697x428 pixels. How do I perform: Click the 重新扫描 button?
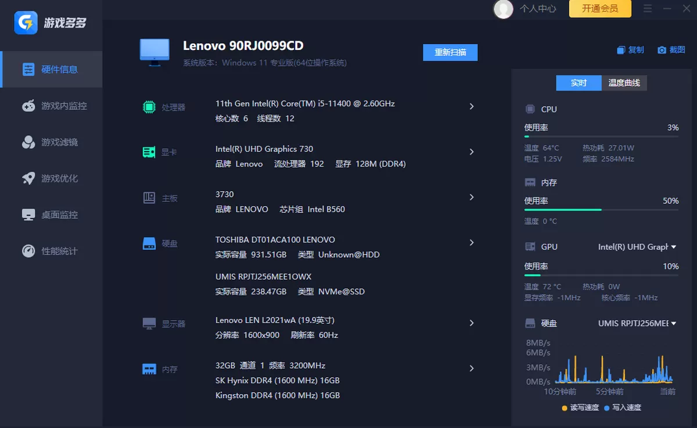point(450,52)
